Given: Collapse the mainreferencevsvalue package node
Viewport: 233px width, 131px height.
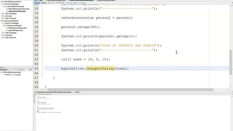Looking at the screenshot, I should (4, 7).
